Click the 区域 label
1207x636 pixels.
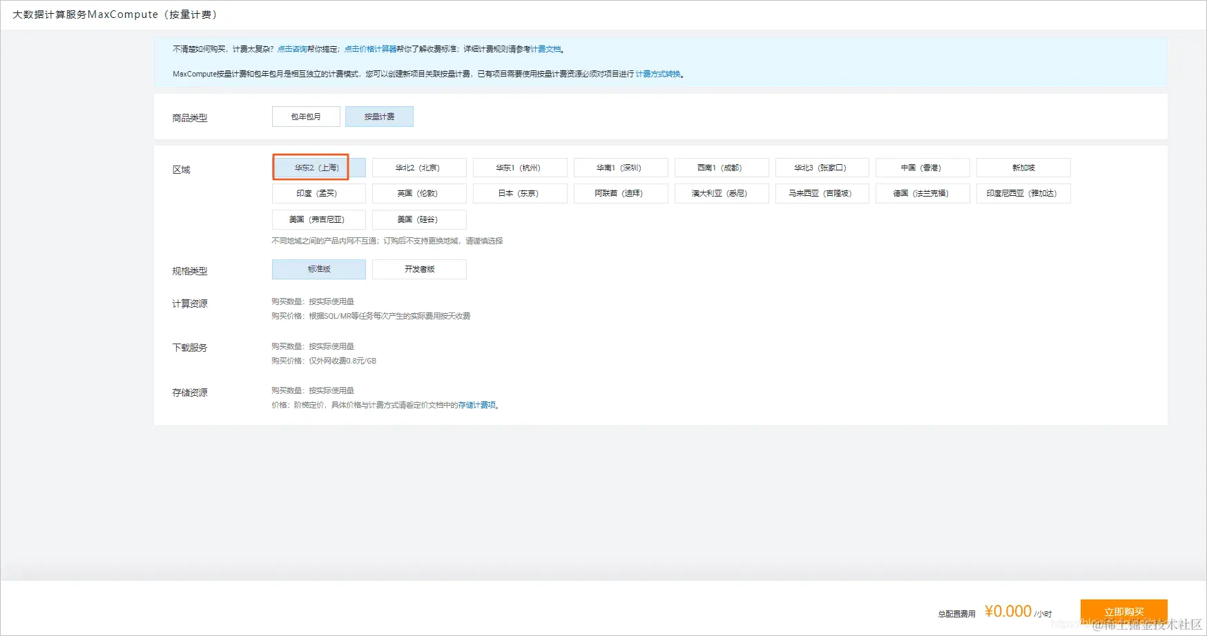click(181, 170)
